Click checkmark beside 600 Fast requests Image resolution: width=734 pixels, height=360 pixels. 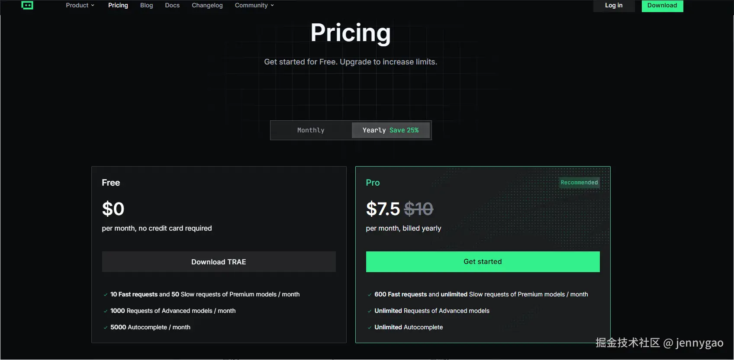370,295
